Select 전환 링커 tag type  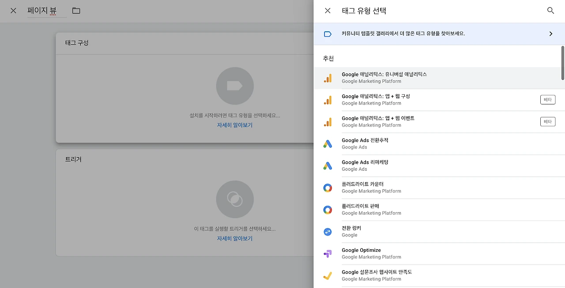point(439,232)
